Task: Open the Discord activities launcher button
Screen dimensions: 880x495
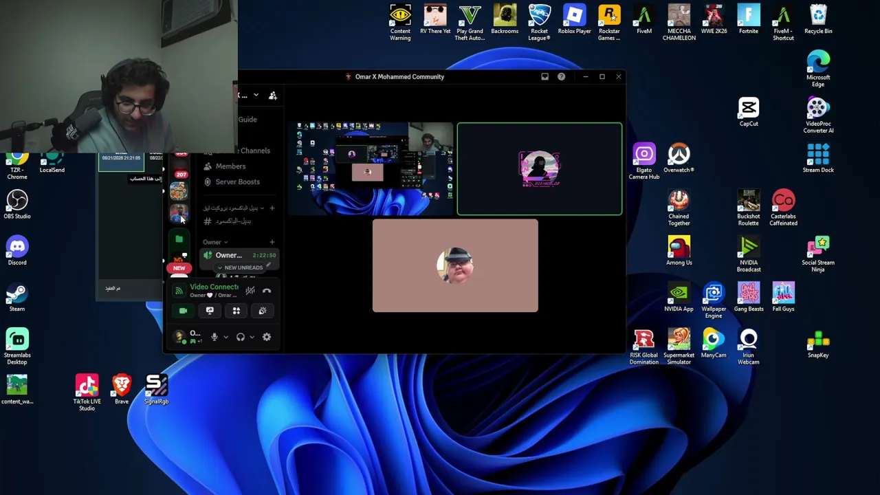Action: (x=236, y=311)
